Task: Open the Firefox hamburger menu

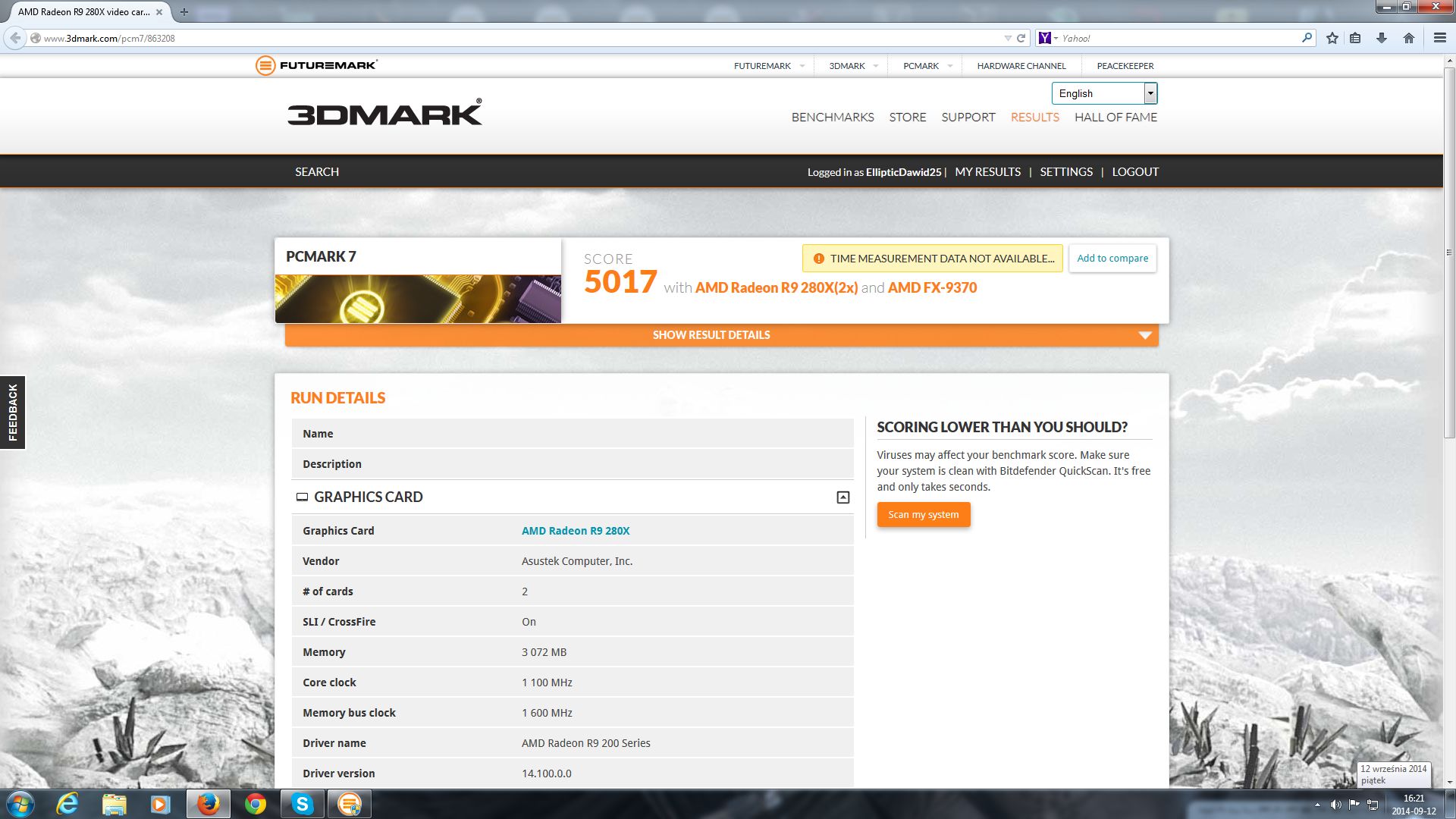Action: (1439, 38)
